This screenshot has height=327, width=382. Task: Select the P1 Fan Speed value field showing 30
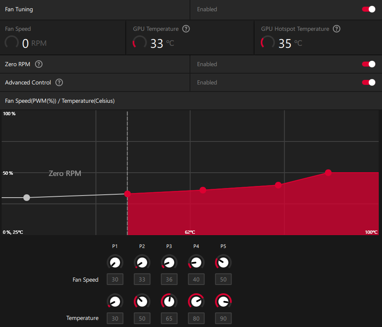tap(115, 280)
